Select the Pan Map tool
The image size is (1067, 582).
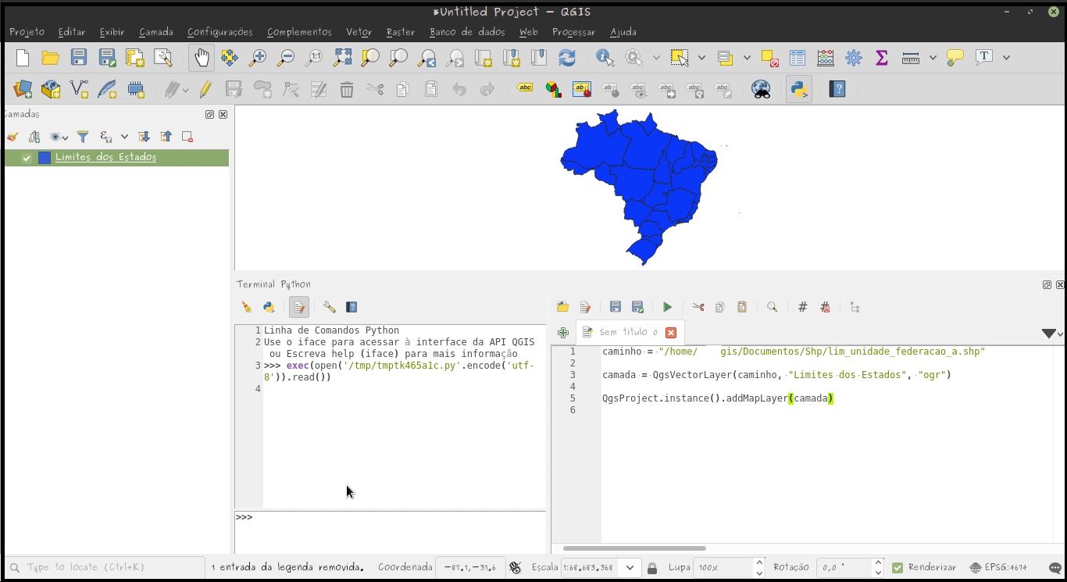tap(201, 57)
